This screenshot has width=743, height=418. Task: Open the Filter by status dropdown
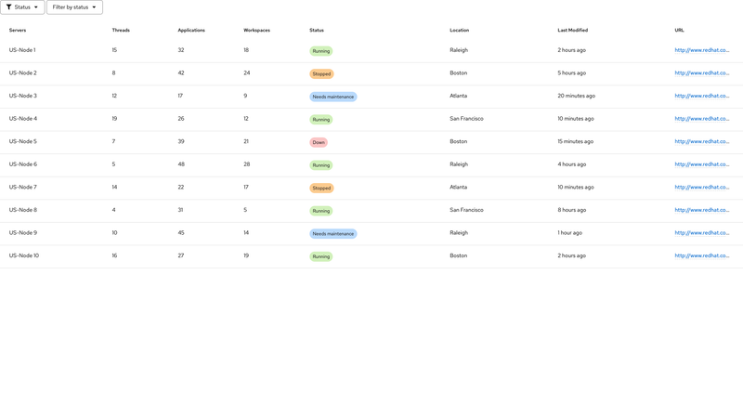[74, 7]
